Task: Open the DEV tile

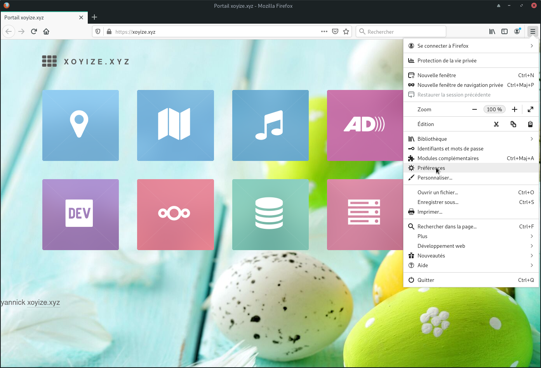Action: click(80, 214)
